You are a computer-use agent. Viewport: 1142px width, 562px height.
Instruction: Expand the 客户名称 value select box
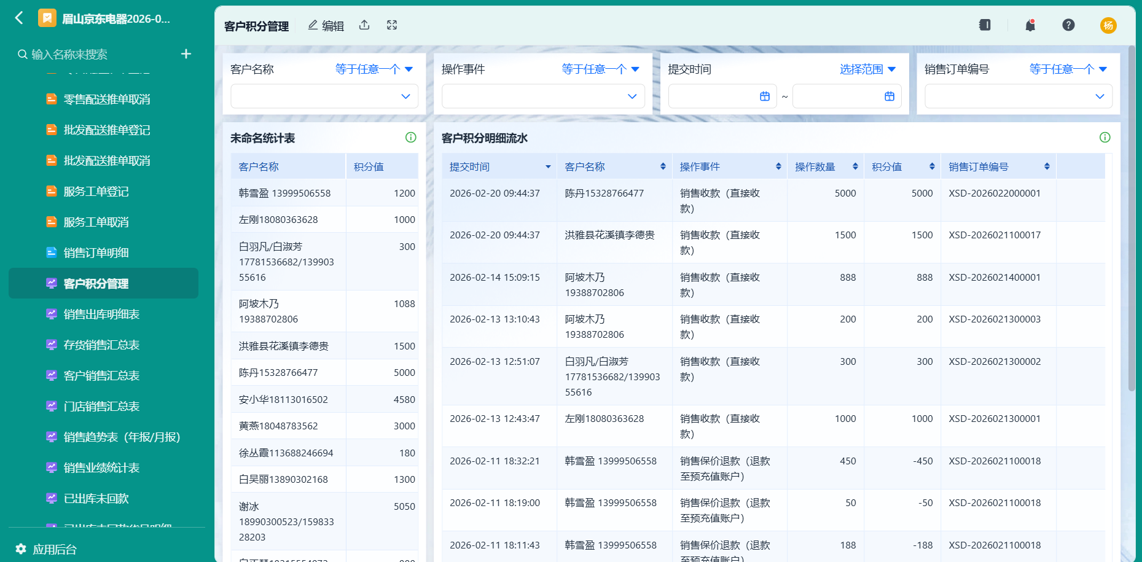click(x=324, y=96)
